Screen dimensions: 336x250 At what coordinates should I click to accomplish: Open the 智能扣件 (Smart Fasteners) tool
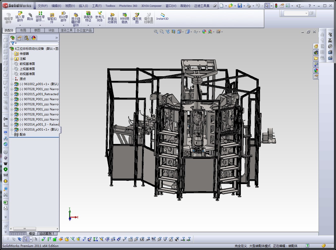pyautogui.click(x=52, y=18)
